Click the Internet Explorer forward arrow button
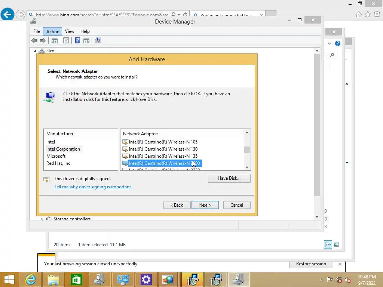The image size is (383, 287). pos(21,15)
